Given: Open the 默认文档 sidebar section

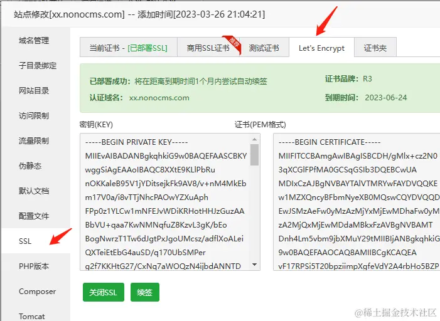Looking at the screenshot, I should pyautogui.click(x=34, y=191).
